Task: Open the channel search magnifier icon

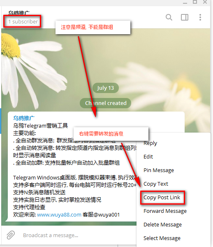Action: tap(169, 17)
